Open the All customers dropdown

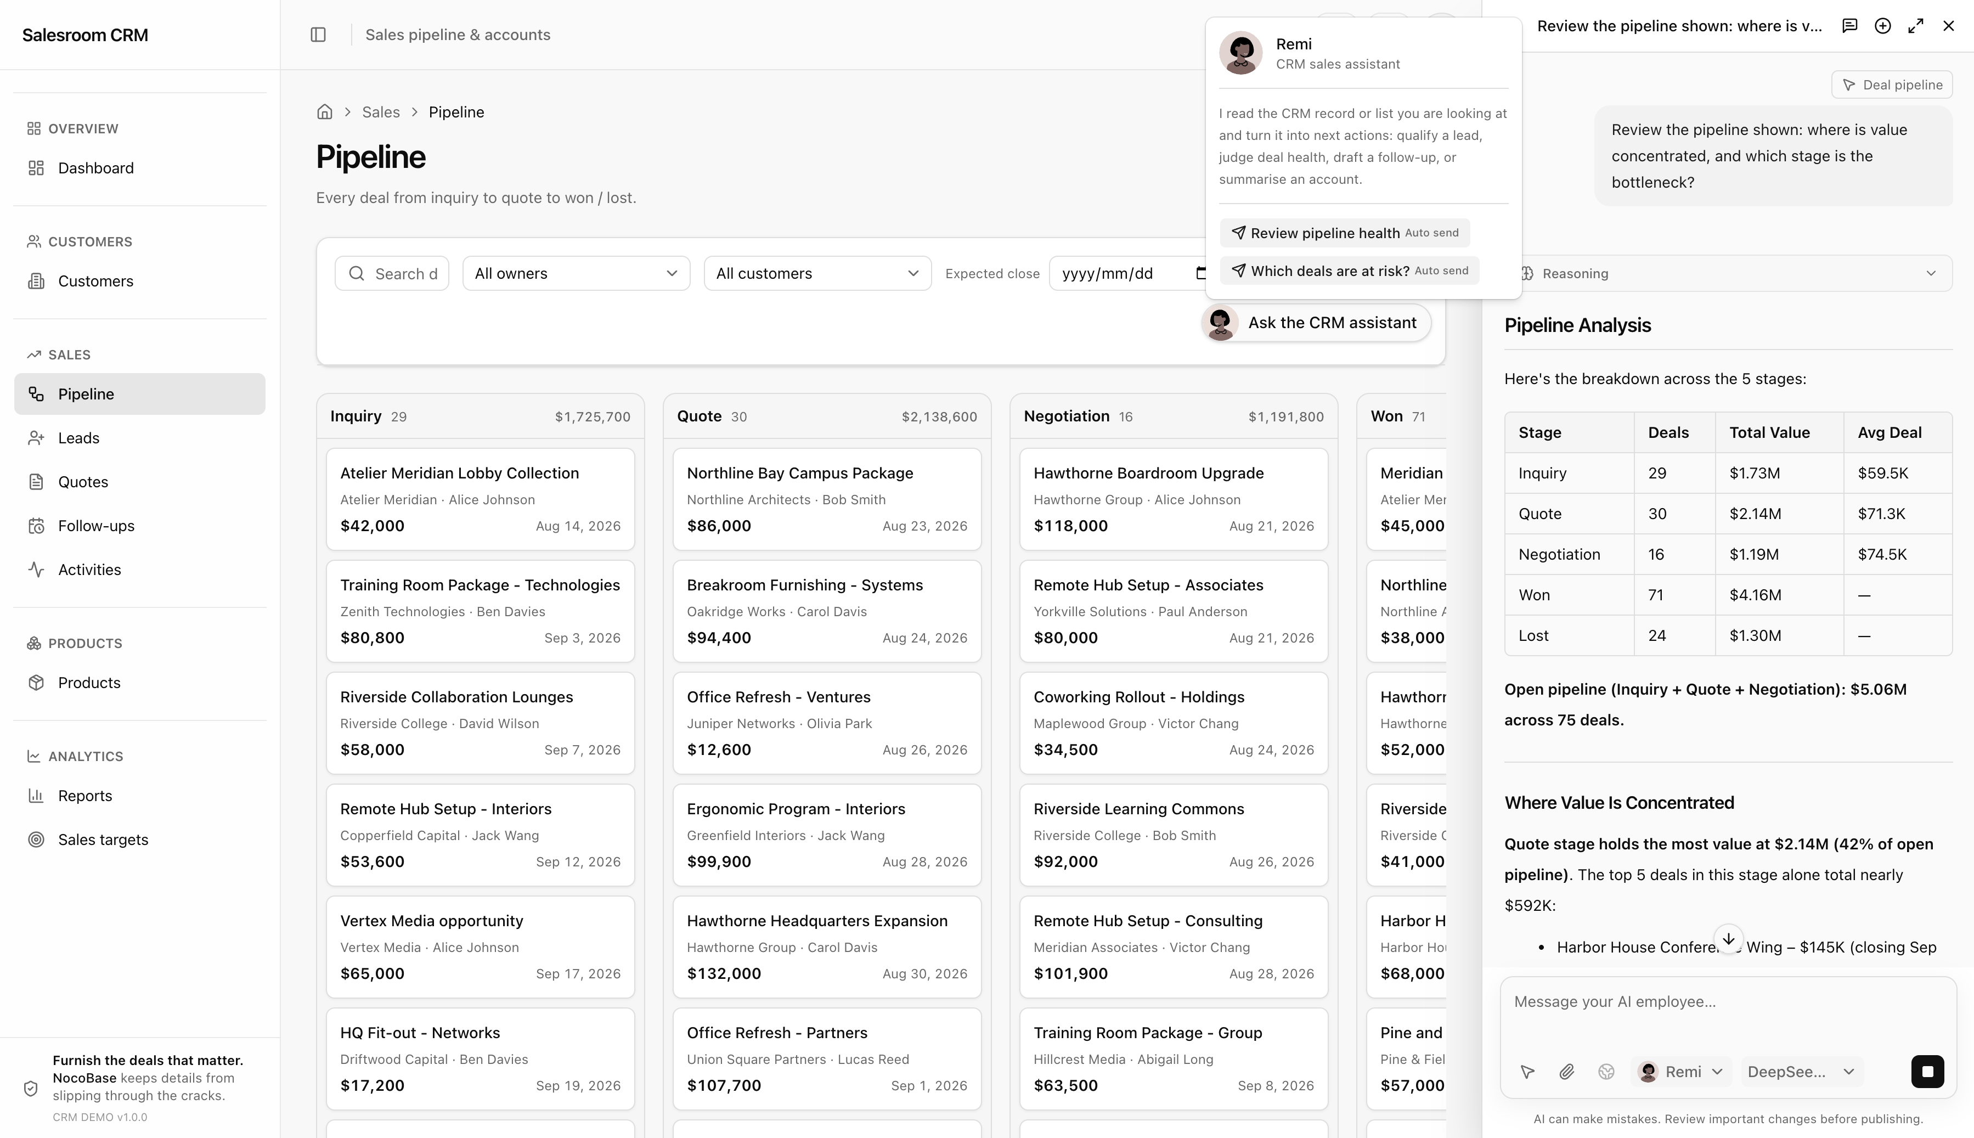pos(817,274)
